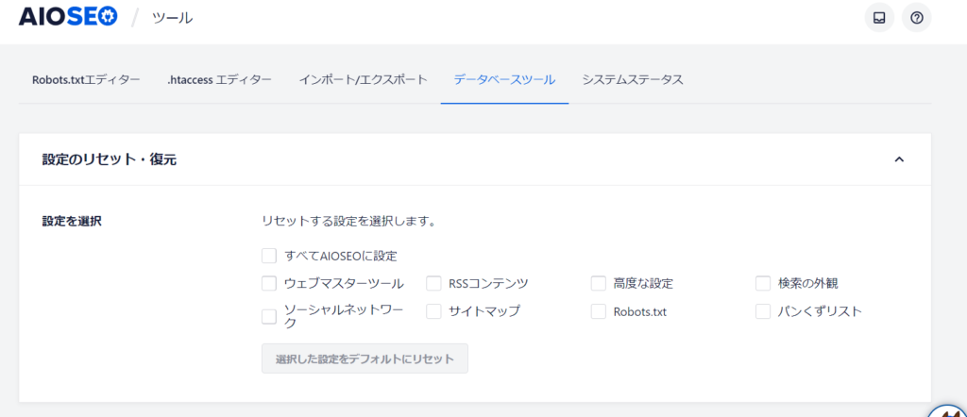Screen dimensions: 967x417
Task: Tick the RSSコンテンツ checkbox
Action: pos(433,283)
